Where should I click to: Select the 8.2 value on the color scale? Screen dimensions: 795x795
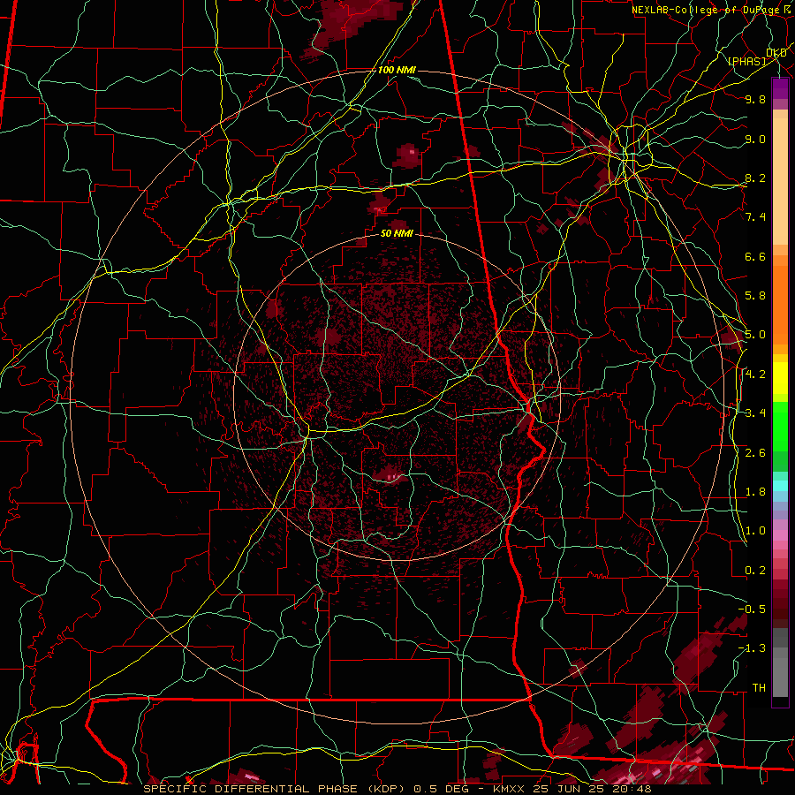[x=755, y=178]
